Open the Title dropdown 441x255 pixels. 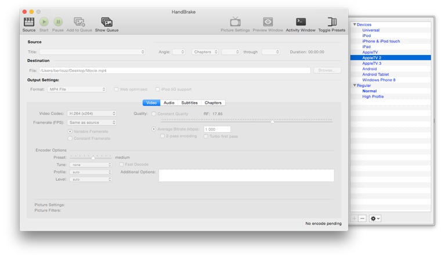click(x=92, y=52)
